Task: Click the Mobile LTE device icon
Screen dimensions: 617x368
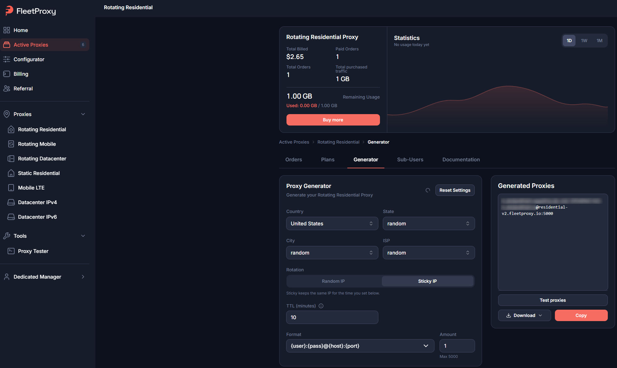Action: click(x=11, y=188)
